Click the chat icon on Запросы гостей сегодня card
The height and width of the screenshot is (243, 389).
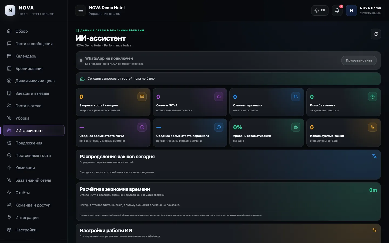142,97
